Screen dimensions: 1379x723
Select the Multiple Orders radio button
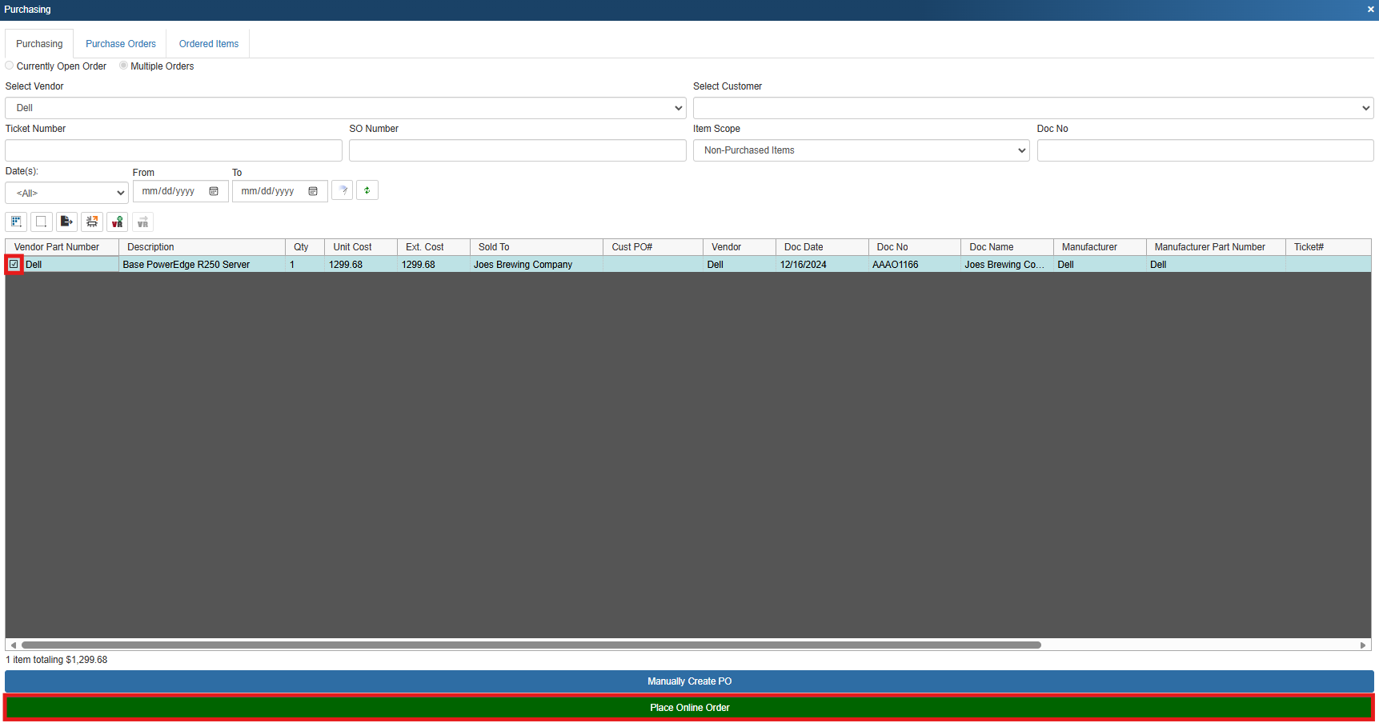point(123,66)
